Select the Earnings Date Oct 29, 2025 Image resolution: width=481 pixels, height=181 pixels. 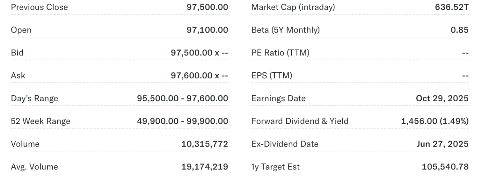[x=442, y=99]
